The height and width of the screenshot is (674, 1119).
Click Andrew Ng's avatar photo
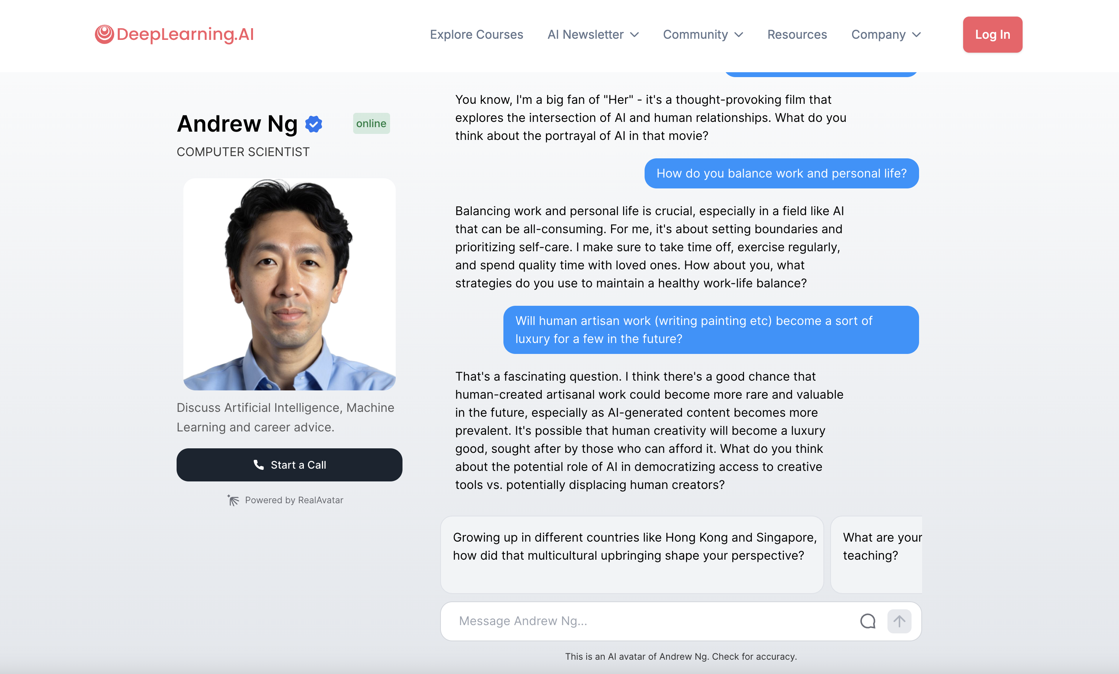point(289,284)
